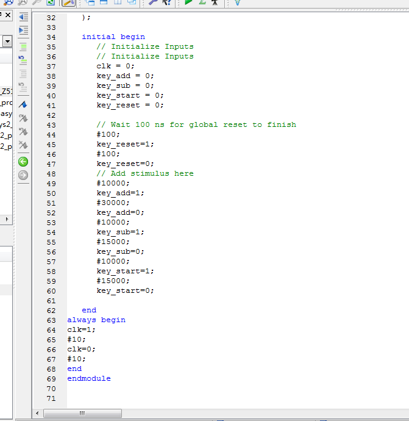Click the gray forward navigation arrow
Screen dimensions: 409x421
23,175
